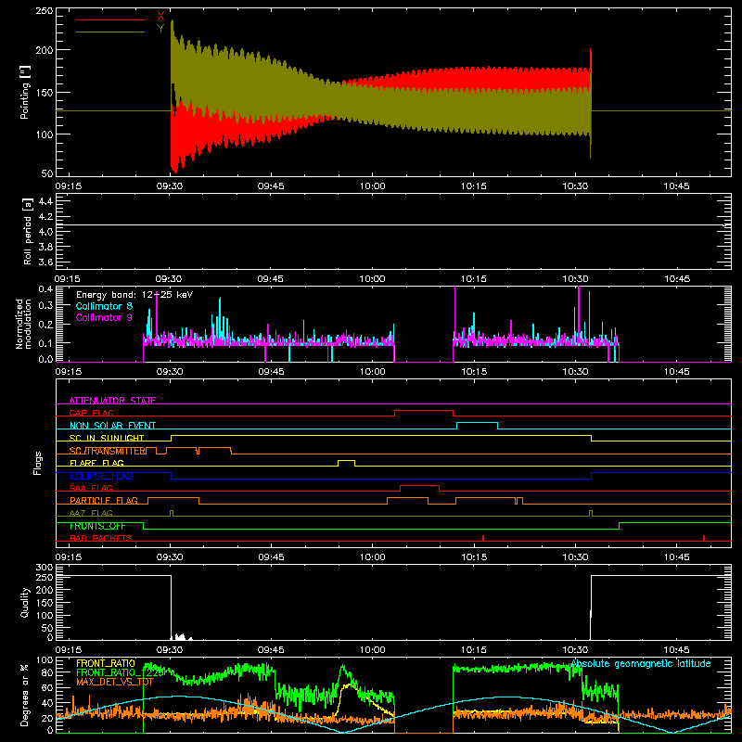Click the SAA_FLAG label

(91, 488)
